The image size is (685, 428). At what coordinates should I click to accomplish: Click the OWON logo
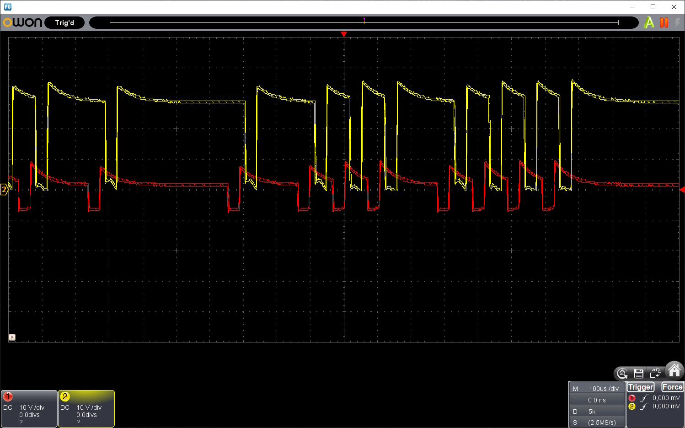pyautogui.click(x=22, y=22)
